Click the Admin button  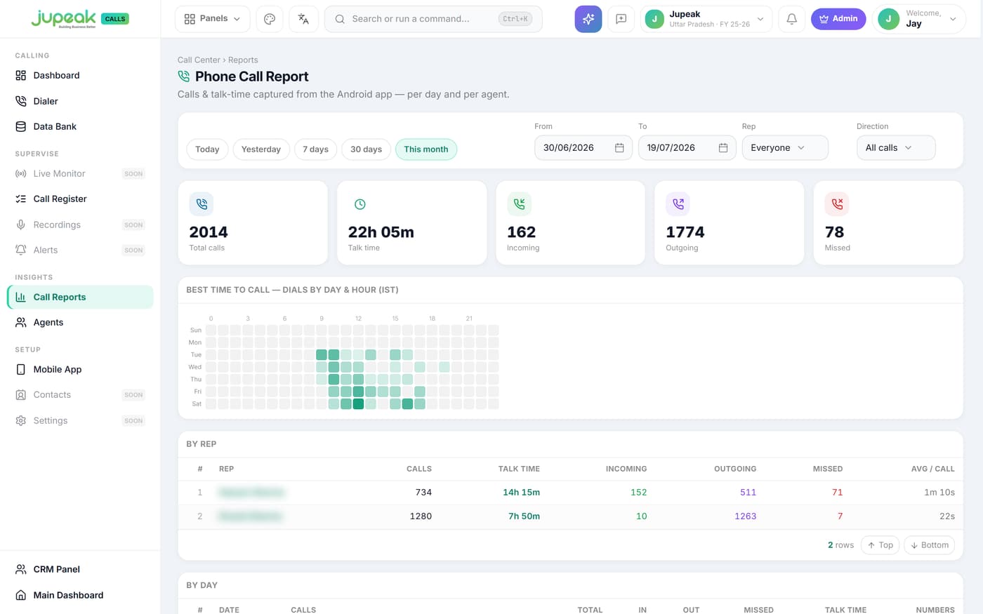pos(838,19)
